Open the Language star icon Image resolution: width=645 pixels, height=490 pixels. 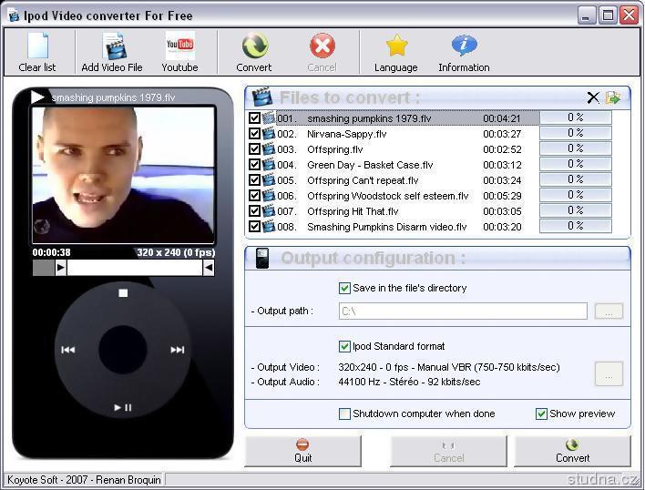(x=396, y=52)
